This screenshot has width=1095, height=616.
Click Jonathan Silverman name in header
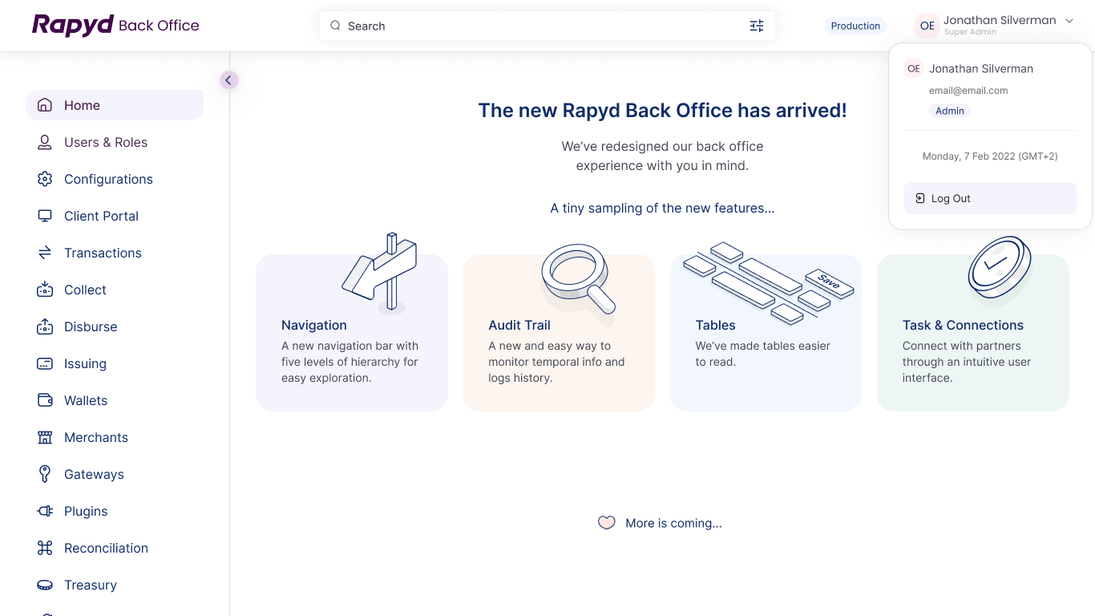click(1000, 20)
